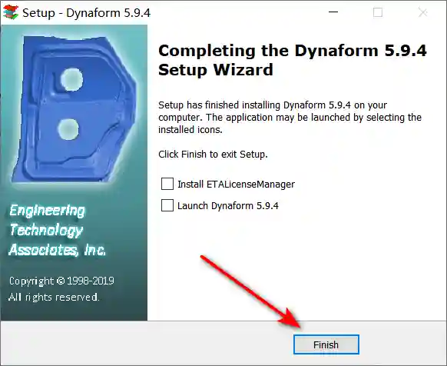Click the All rights reserved text
This screenshot has height=366, width=447.
point(54,297)
